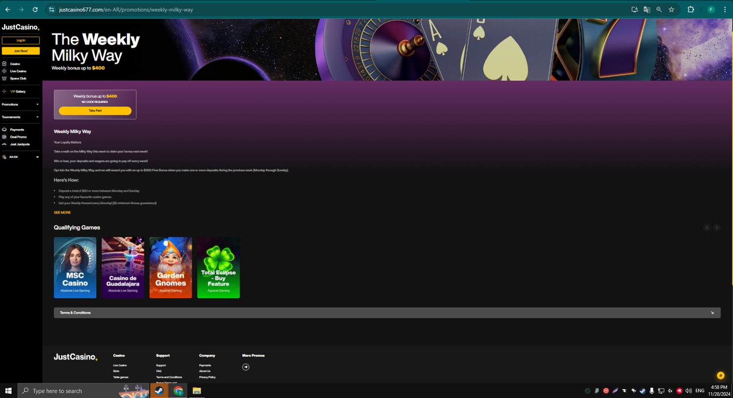The height and width of the screenshot is (398, 733).
Task: Click the footer JustCasino logo
Action: (76, 357)
